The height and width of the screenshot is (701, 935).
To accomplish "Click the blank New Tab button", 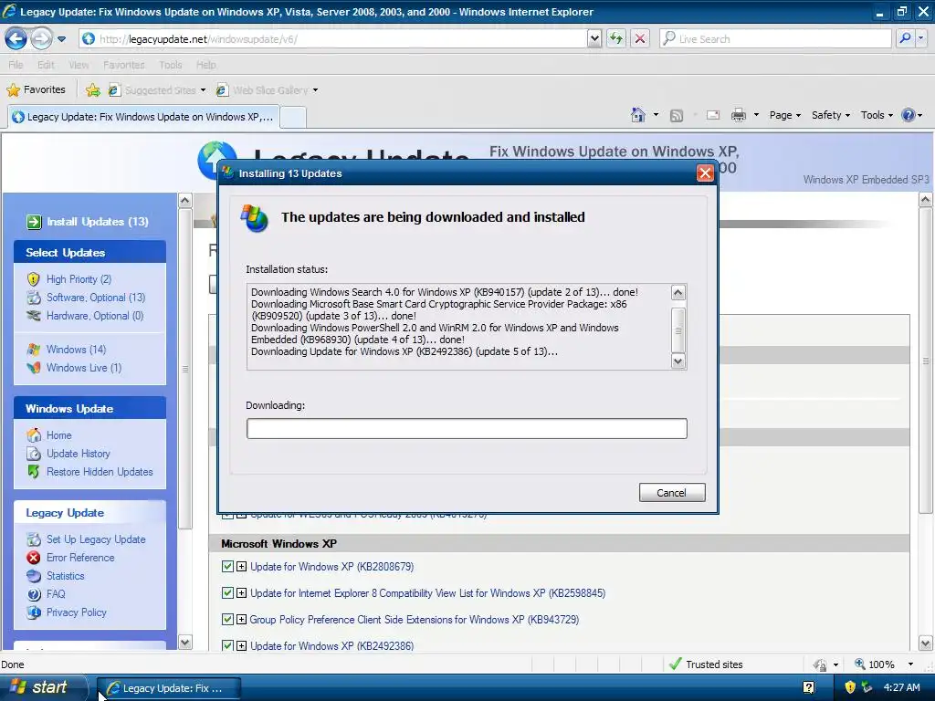I will pyautogui.click(x=293, y=118).
